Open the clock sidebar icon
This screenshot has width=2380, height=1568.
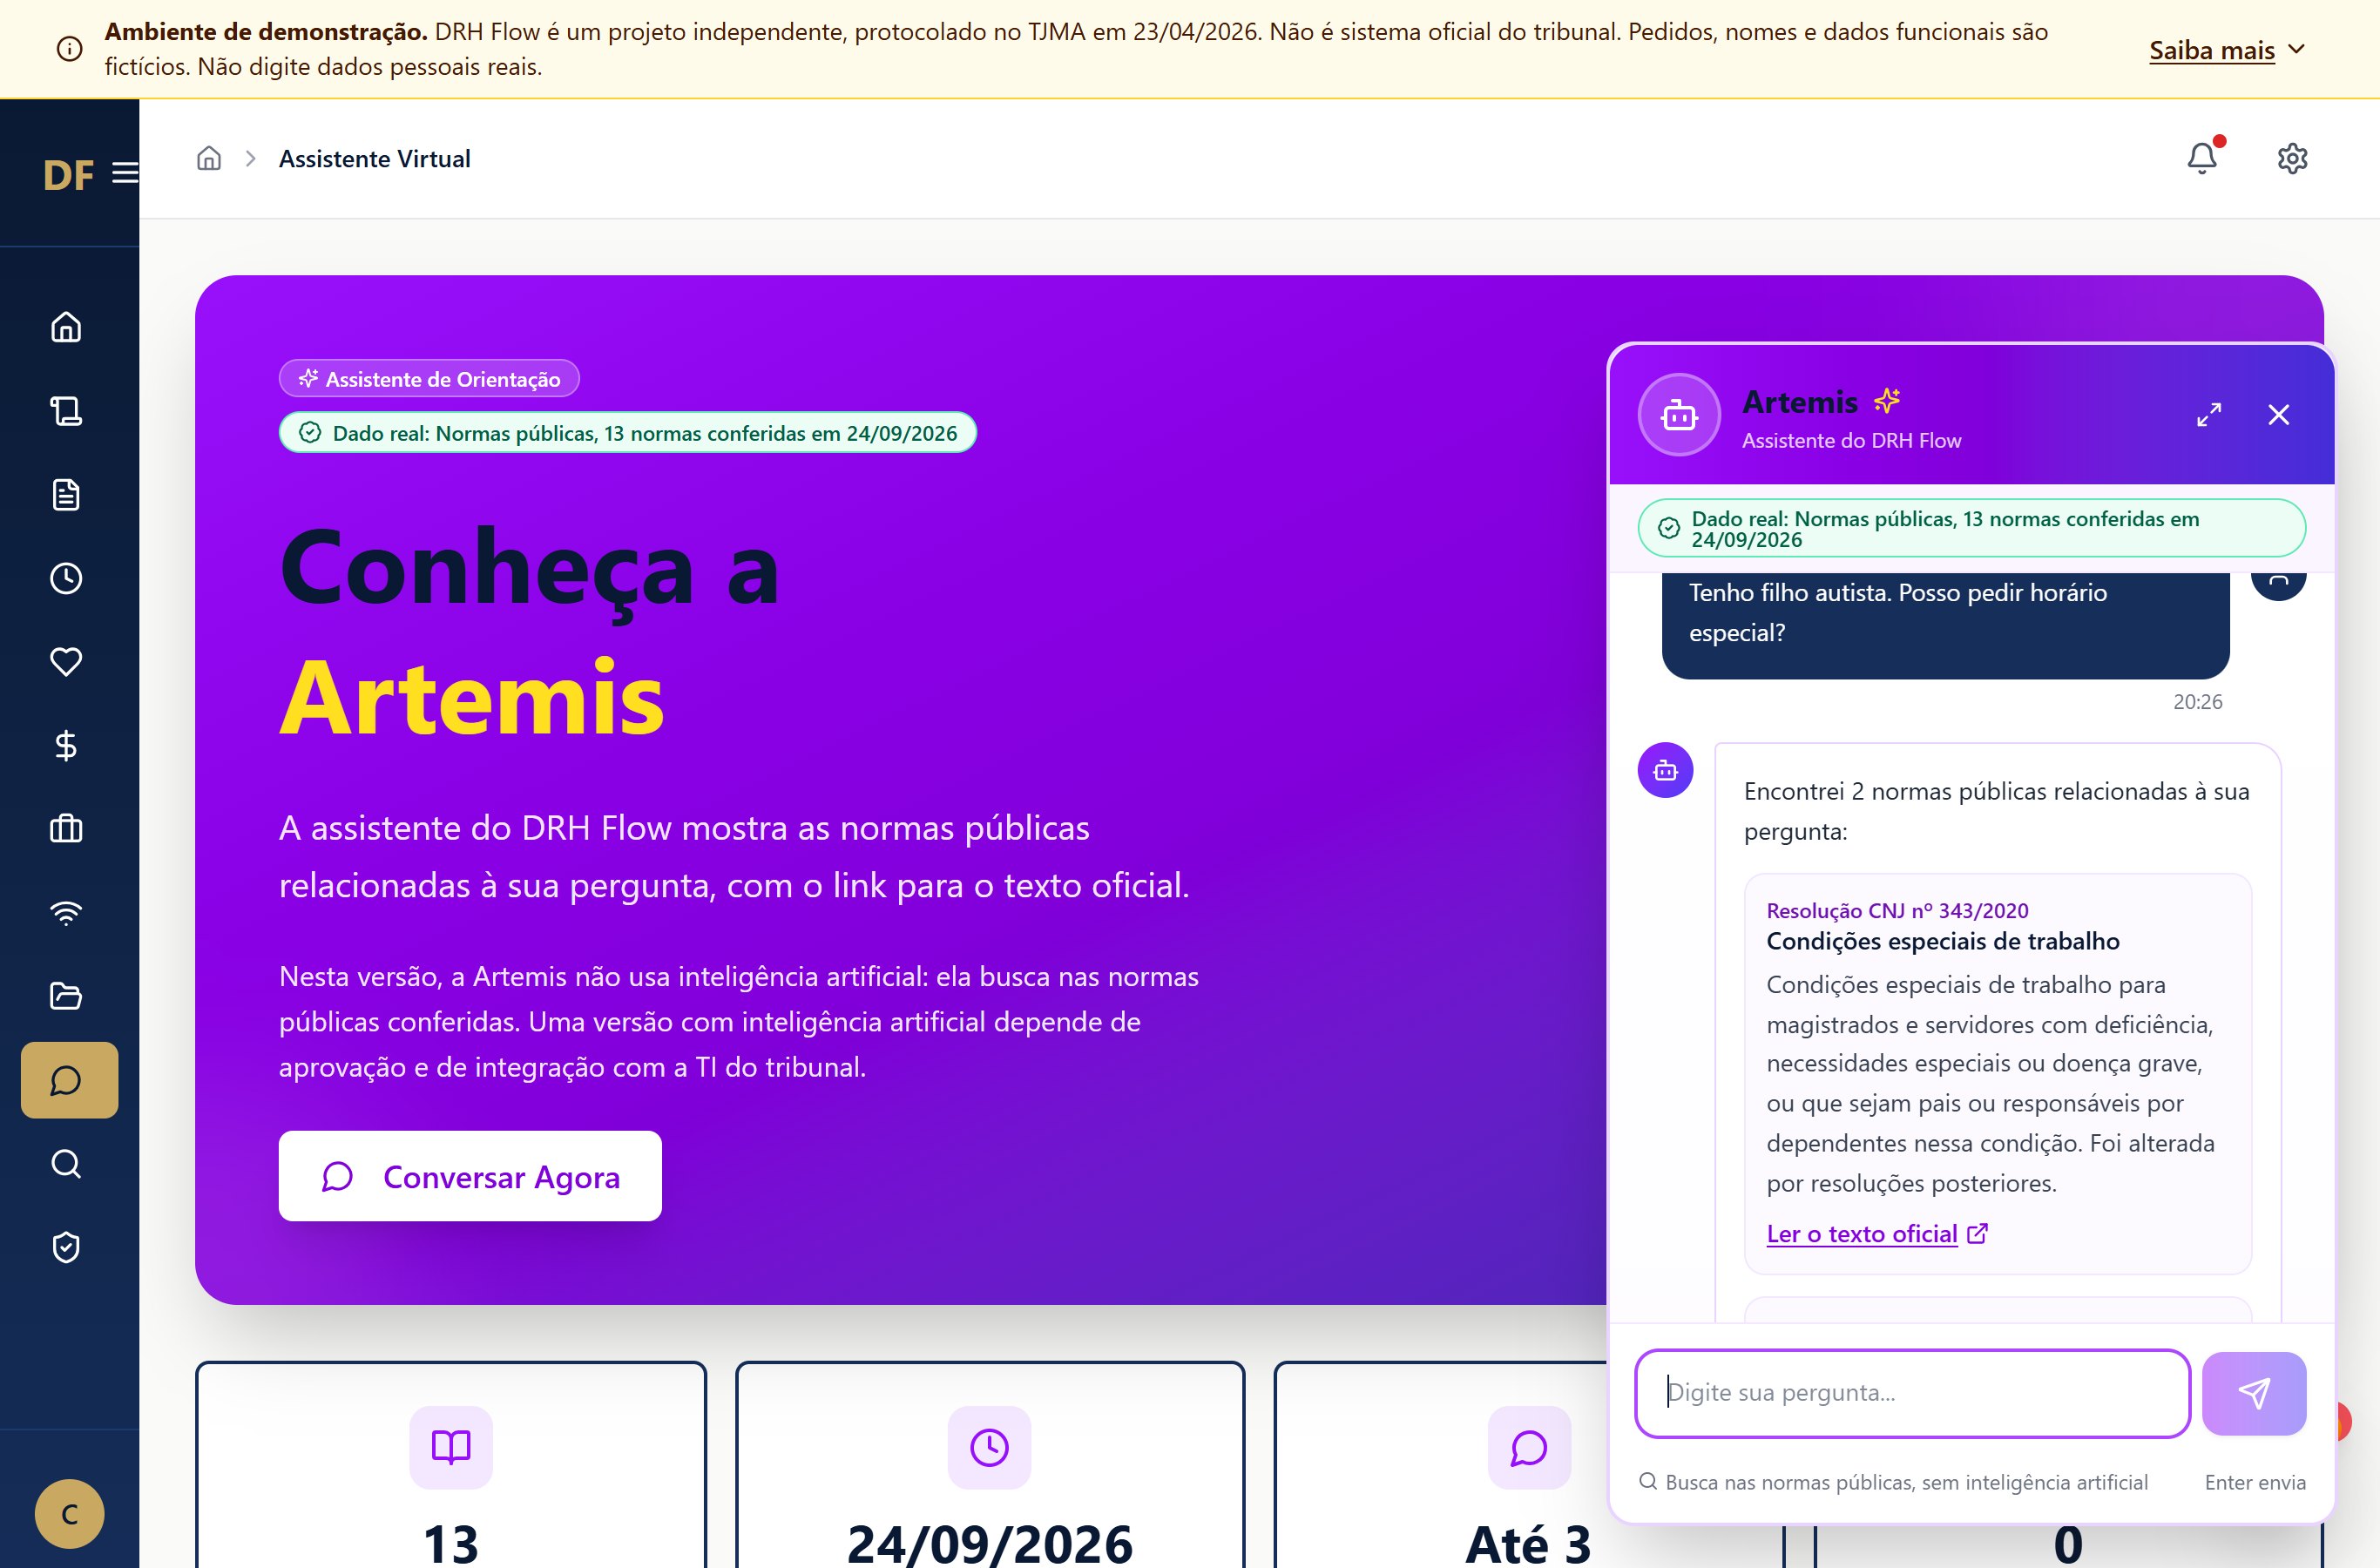66,578
